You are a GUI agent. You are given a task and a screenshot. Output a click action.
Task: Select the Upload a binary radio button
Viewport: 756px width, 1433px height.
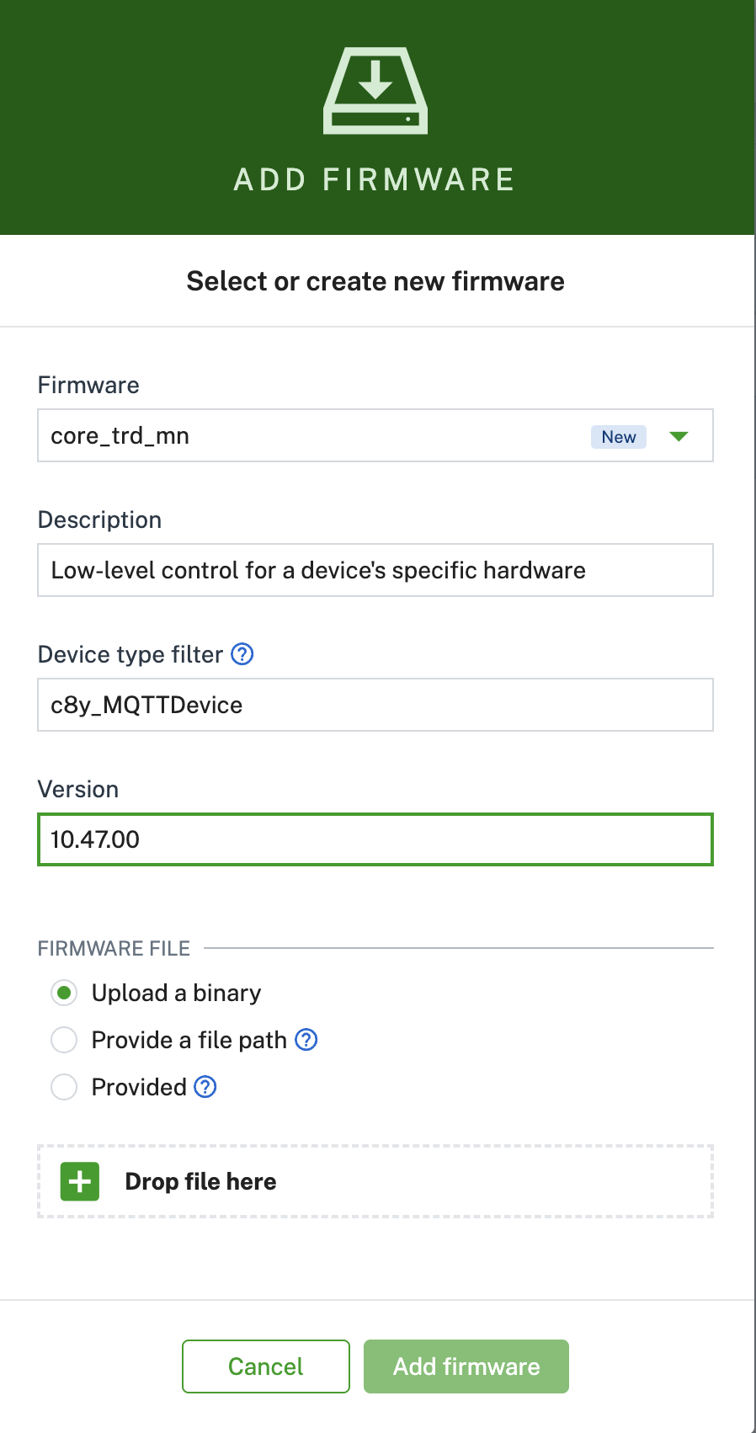click(64, 993)
